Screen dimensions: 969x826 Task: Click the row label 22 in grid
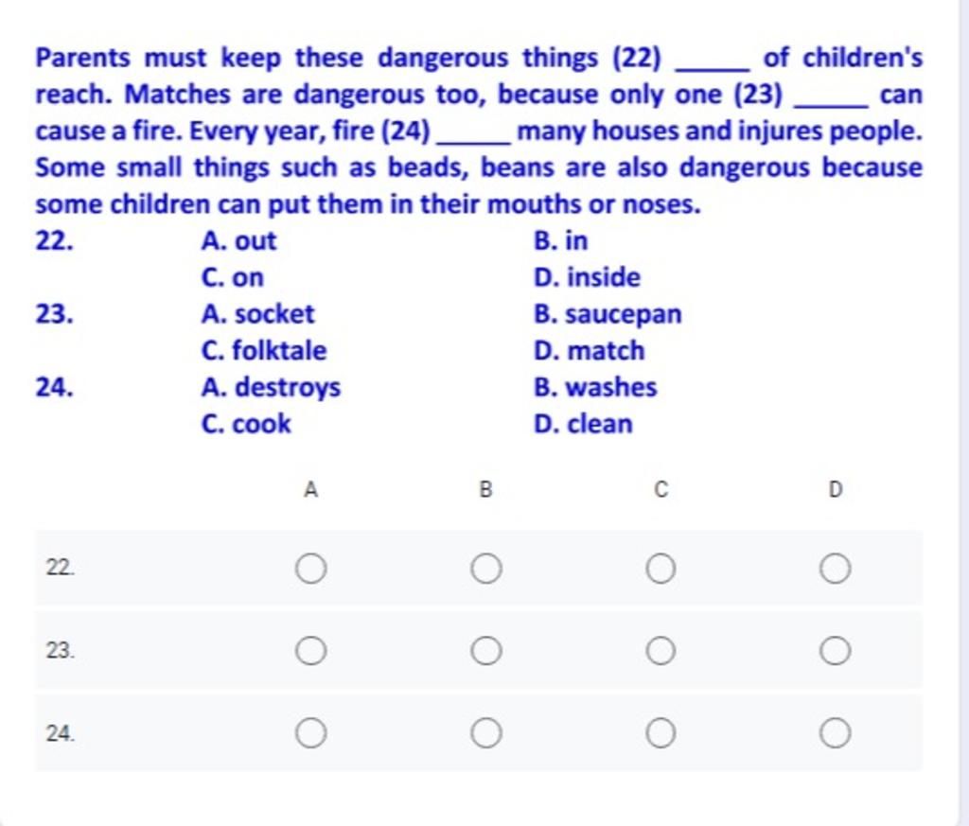click(x=61, y=567)
